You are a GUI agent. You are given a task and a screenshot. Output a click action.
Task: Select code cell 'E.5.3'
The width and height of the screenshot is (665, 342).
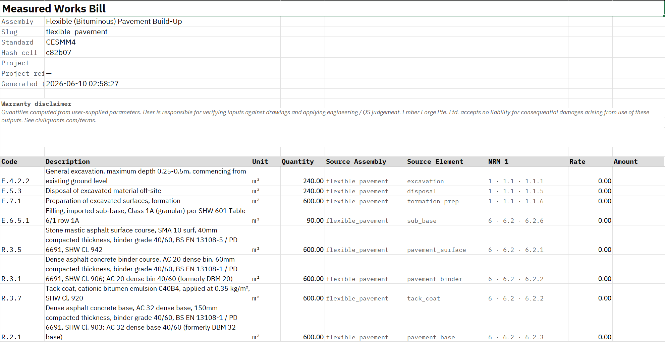pos(22,191)
